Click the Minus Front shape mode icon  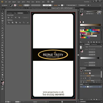click(x=12, y=18)
